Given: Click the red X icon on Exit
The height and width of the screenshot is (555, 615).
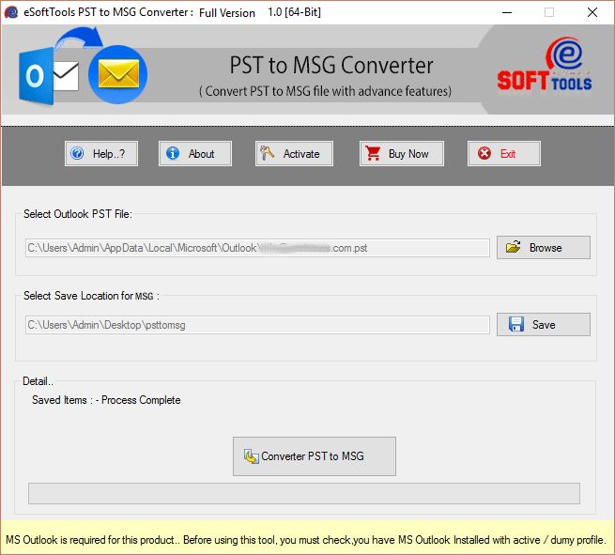Looking at the screenshot, I should tap(484, 153).
